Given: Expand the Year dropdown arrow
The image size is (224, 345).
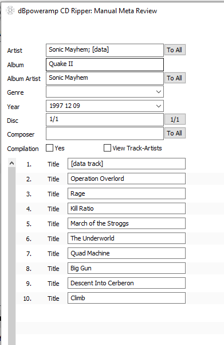Looking at the screenshot, I should point(159,106).
